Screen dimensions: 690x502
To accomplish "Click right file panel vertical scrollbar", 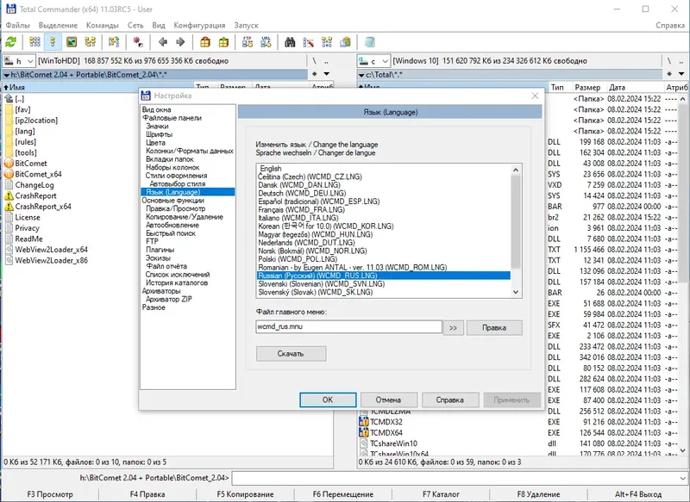I will pos(682,275).
